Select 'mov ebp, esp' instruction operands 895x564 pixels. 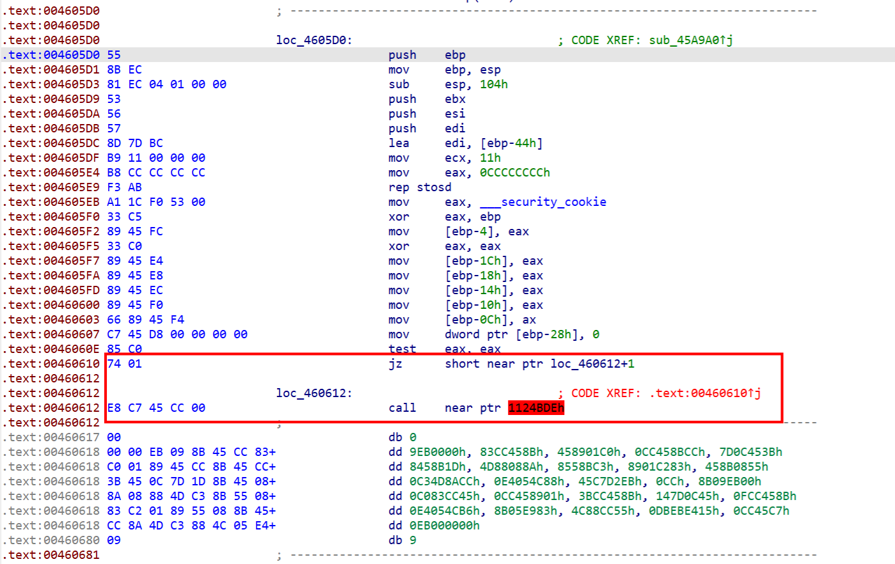tap(473, 70)
